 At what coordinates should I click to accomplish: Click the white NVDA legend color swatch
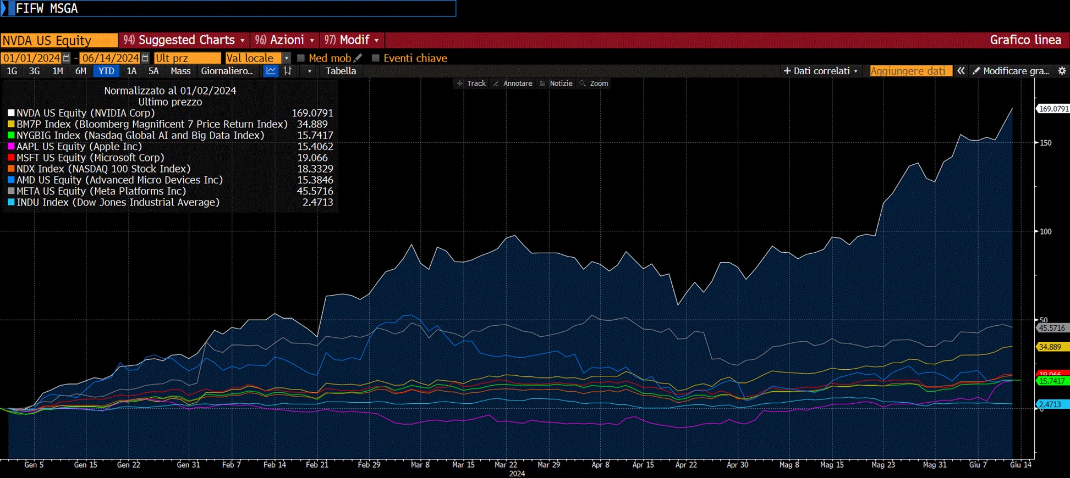(x=11, y=113)
